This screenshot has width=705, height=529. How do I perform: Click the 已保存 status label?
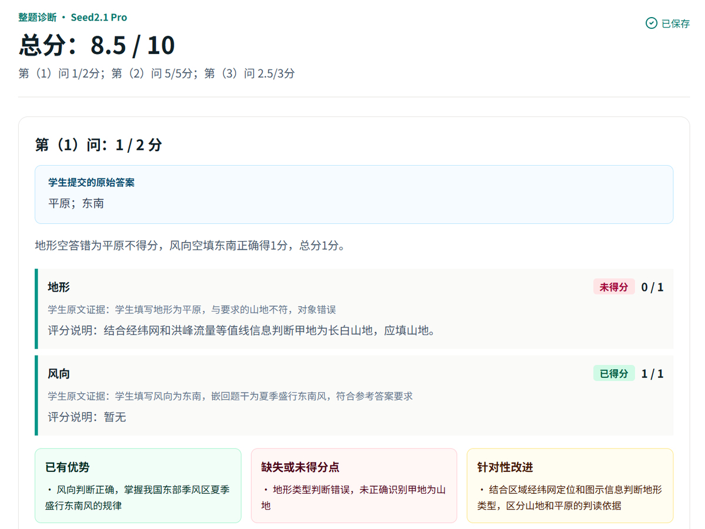pos(676,24)
